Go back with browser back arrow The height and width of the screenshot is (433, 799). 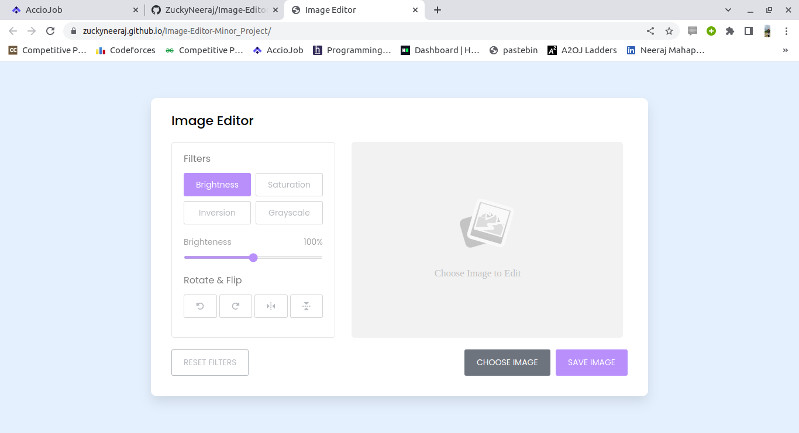pos(13,31)
